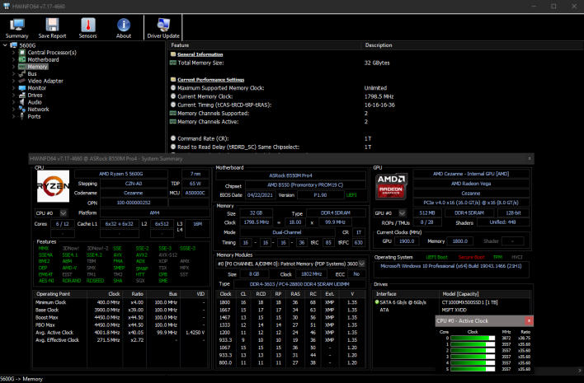Select Video Adapter in the device tree

[45, 81]
